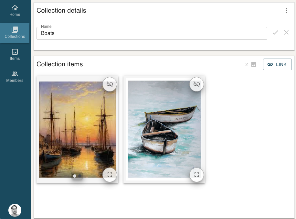Select the first carousel dot on ships image
The height and width of the screenshot is (219, 296).
[x=75, y=176]
